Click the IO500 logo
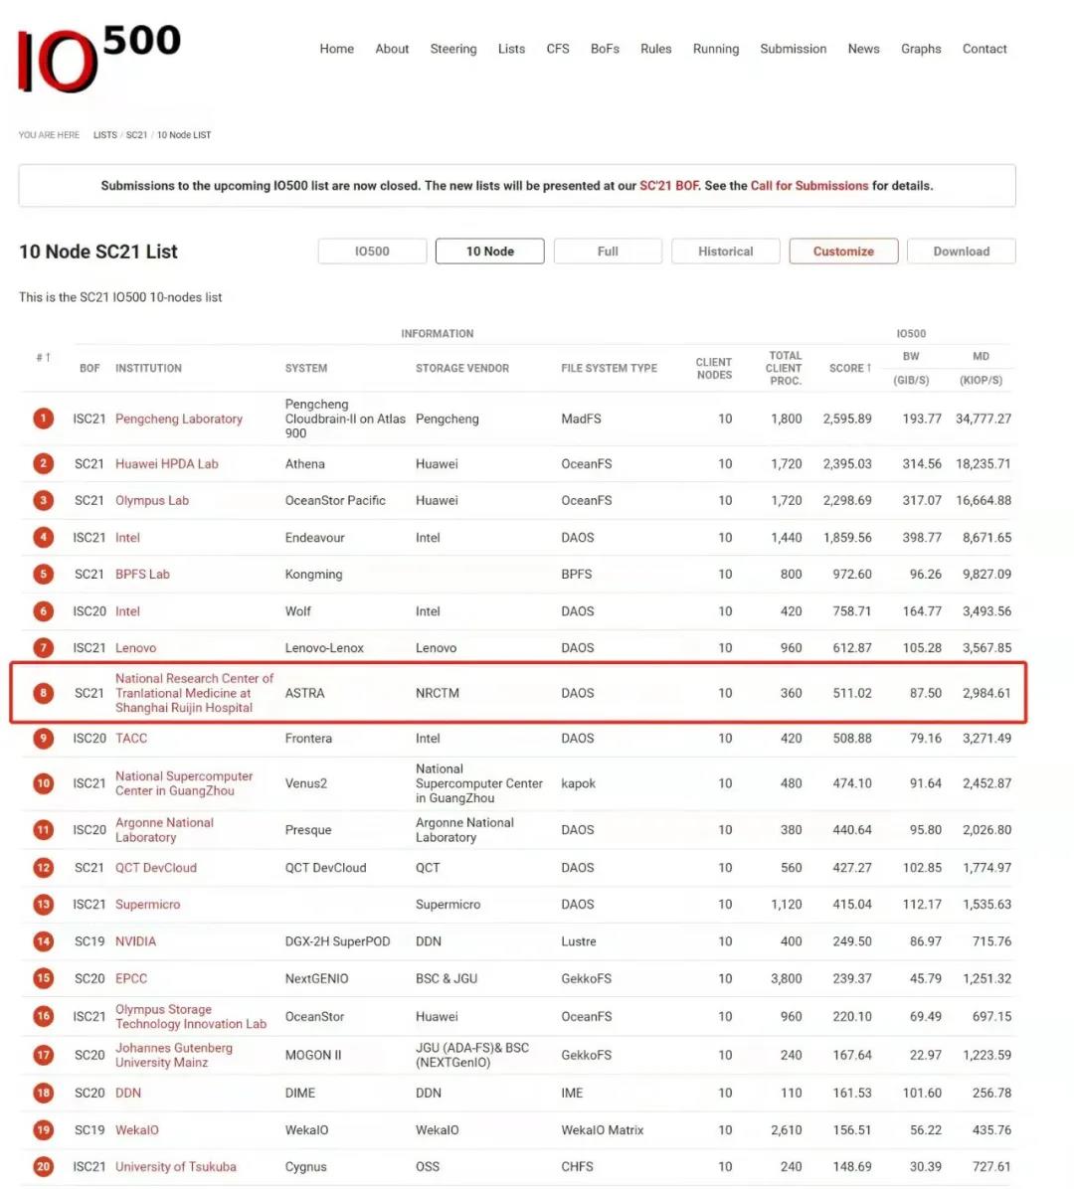This screenshot has width=1074, height=1189. click(x=98, y=58)
